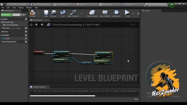The image size is (187, 105).
Task: Open Class Defaults
Action: click(x=105, y=13)
